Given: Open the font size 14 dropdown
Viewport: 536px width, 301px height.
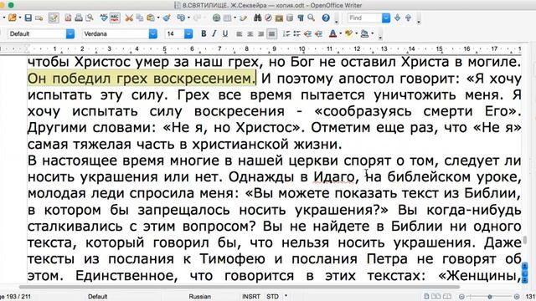Looking at the screenshot, I should click(x=188, y=33).
